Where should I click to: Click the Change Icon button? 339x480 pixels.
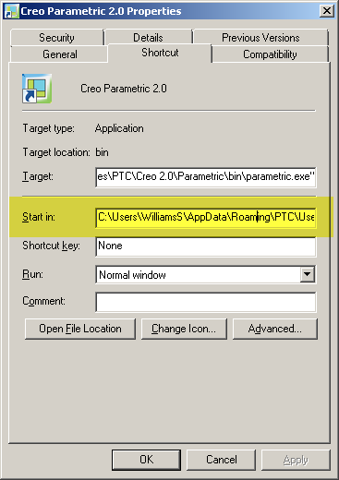[x=184, y=329]
